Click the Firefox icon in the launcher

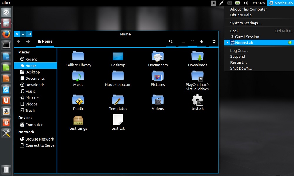(x=6, y=34)
